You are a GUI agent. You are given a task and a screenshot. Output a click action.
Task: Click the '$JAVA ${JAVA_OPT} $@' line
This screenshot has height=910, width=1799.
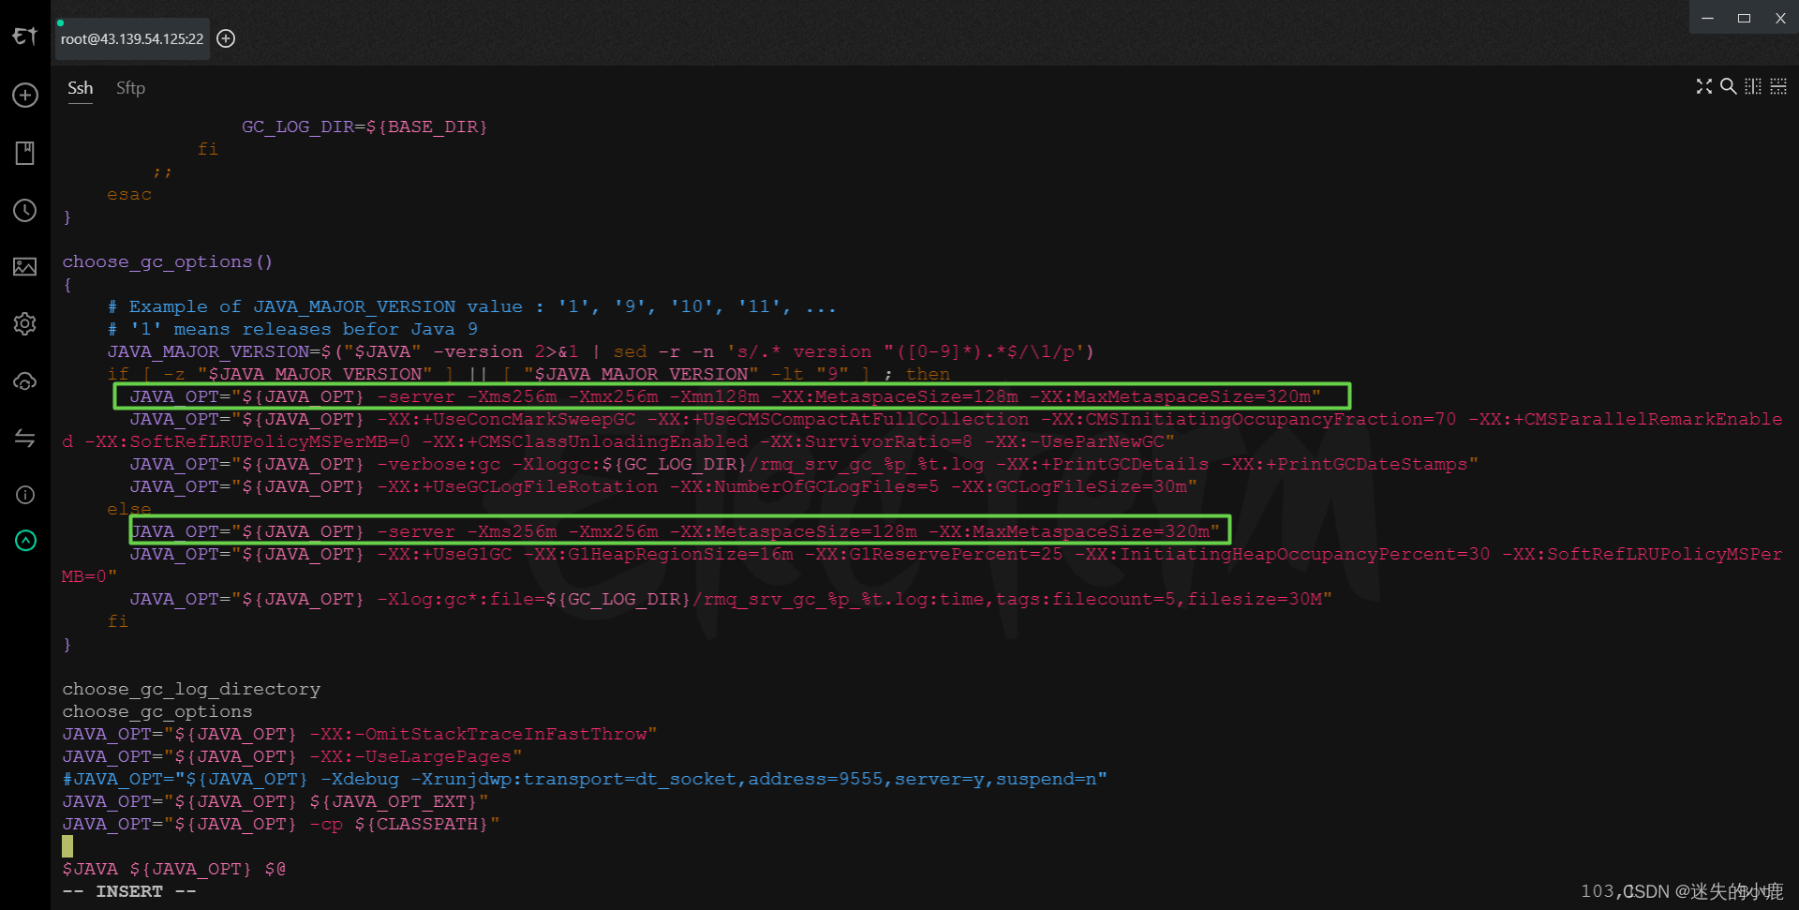tap(174, 869)
